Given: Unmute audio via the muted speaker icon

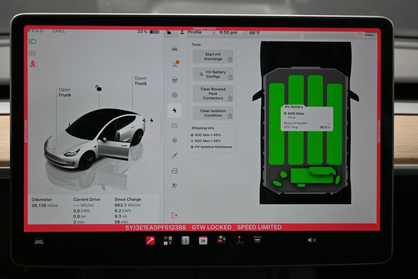Looking at the screenshot, I should 312,240.
